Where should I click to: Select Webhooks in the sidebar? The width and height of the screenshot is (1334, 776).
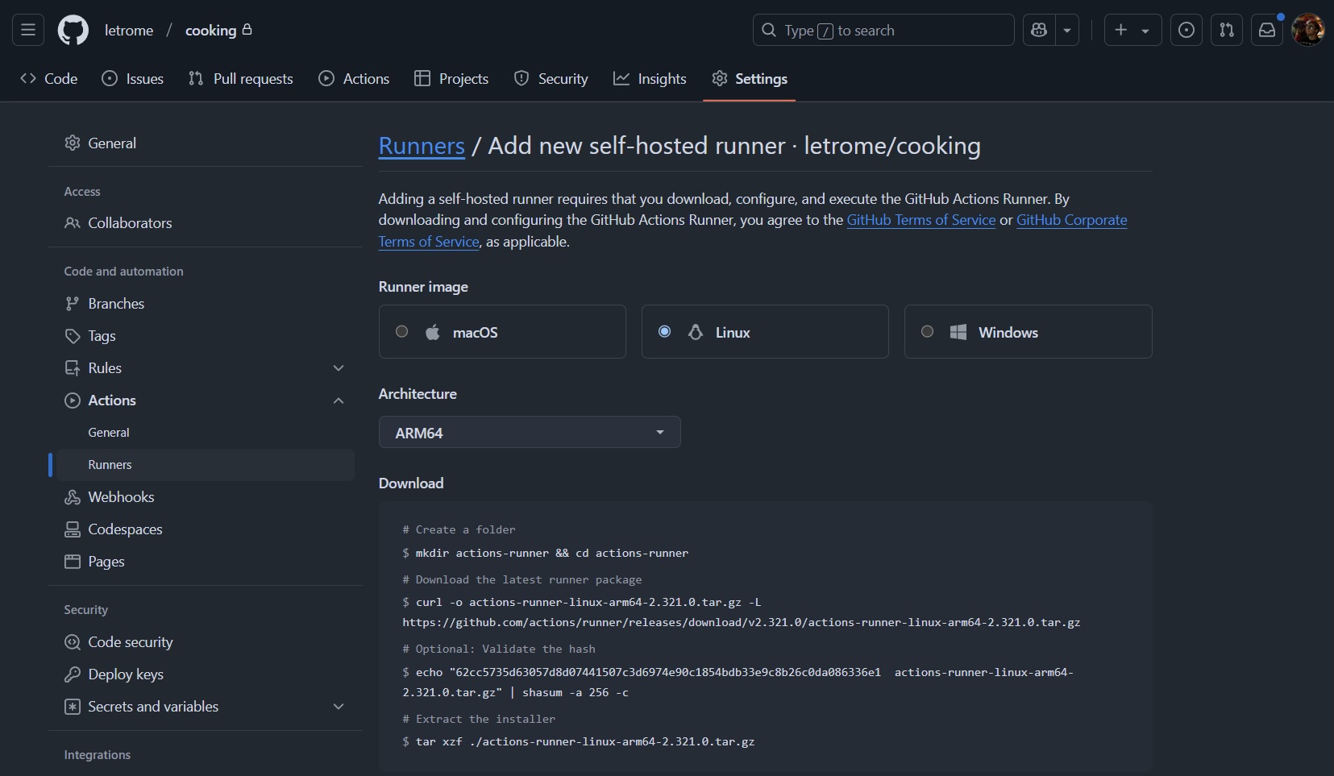(x=122, y=496)
